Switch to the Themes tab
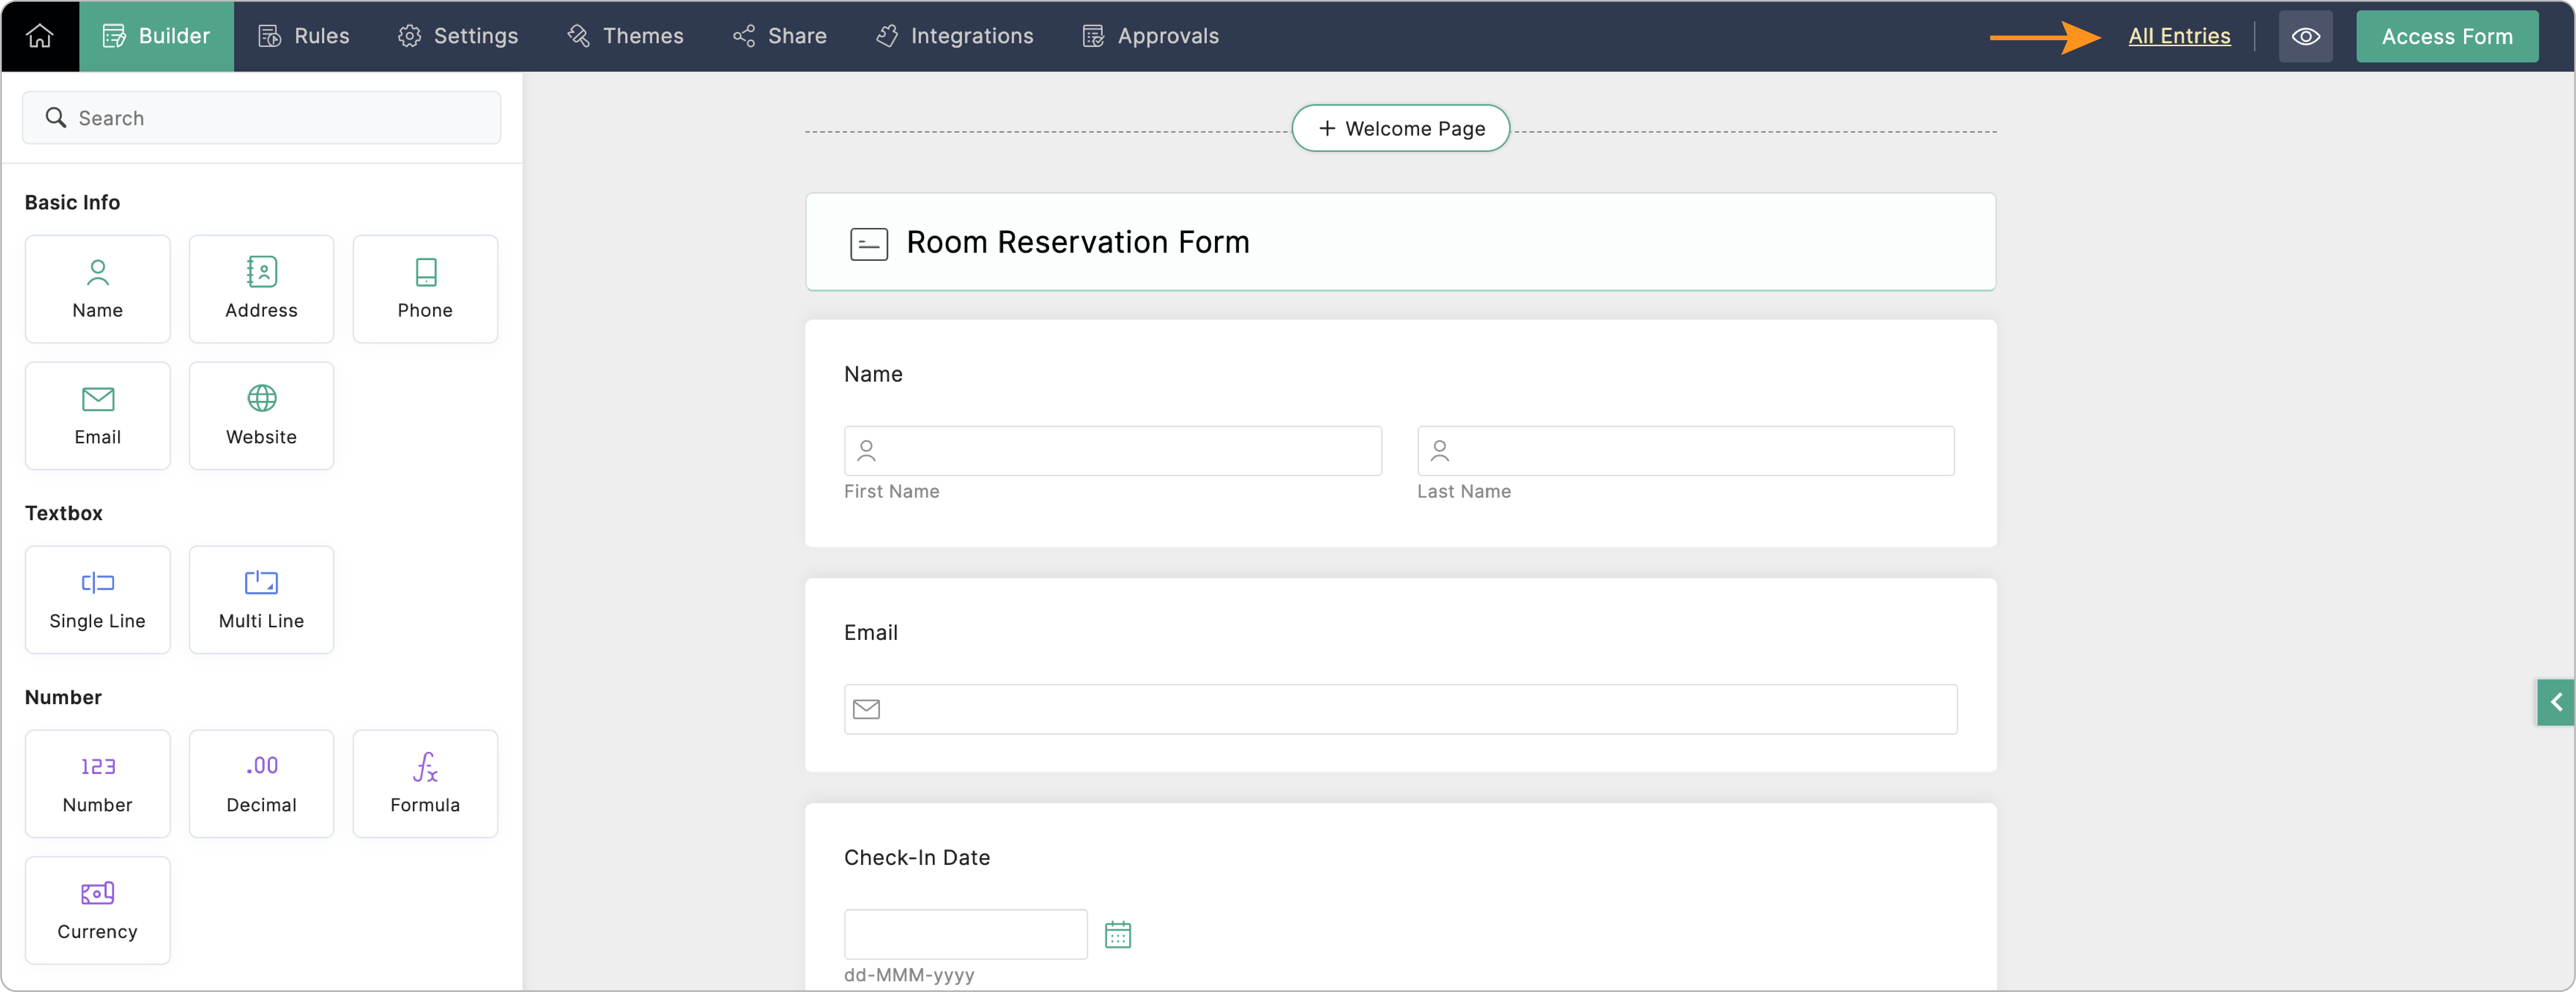The width and height of the screenshot is (2576, 992). coord(625,36)
